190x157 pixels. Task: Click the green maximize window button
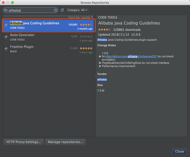point(13,3)
